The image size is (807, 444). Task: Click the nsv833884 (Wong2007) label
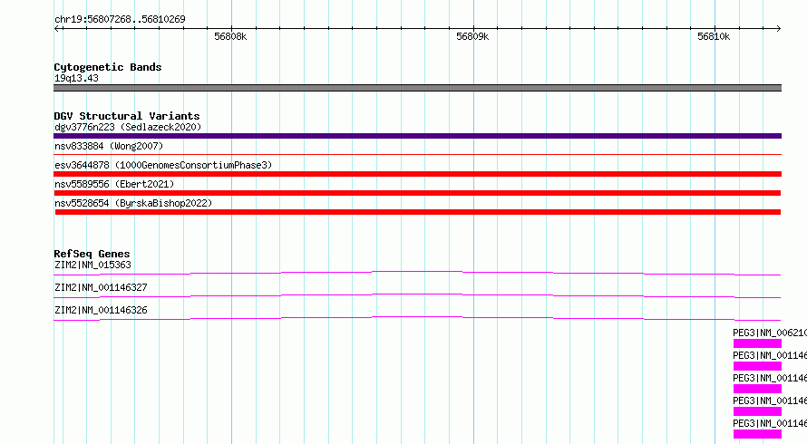109,146
